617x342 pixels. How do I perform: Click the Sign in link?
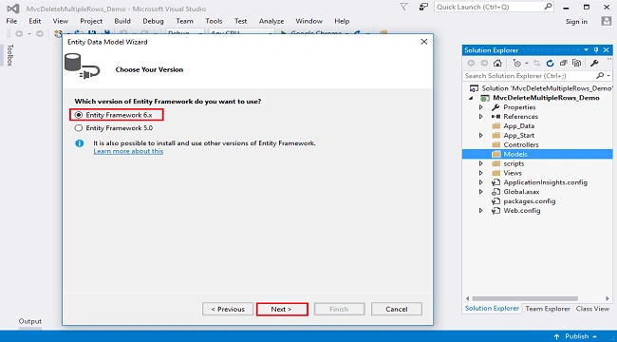(x=576, y=22)
